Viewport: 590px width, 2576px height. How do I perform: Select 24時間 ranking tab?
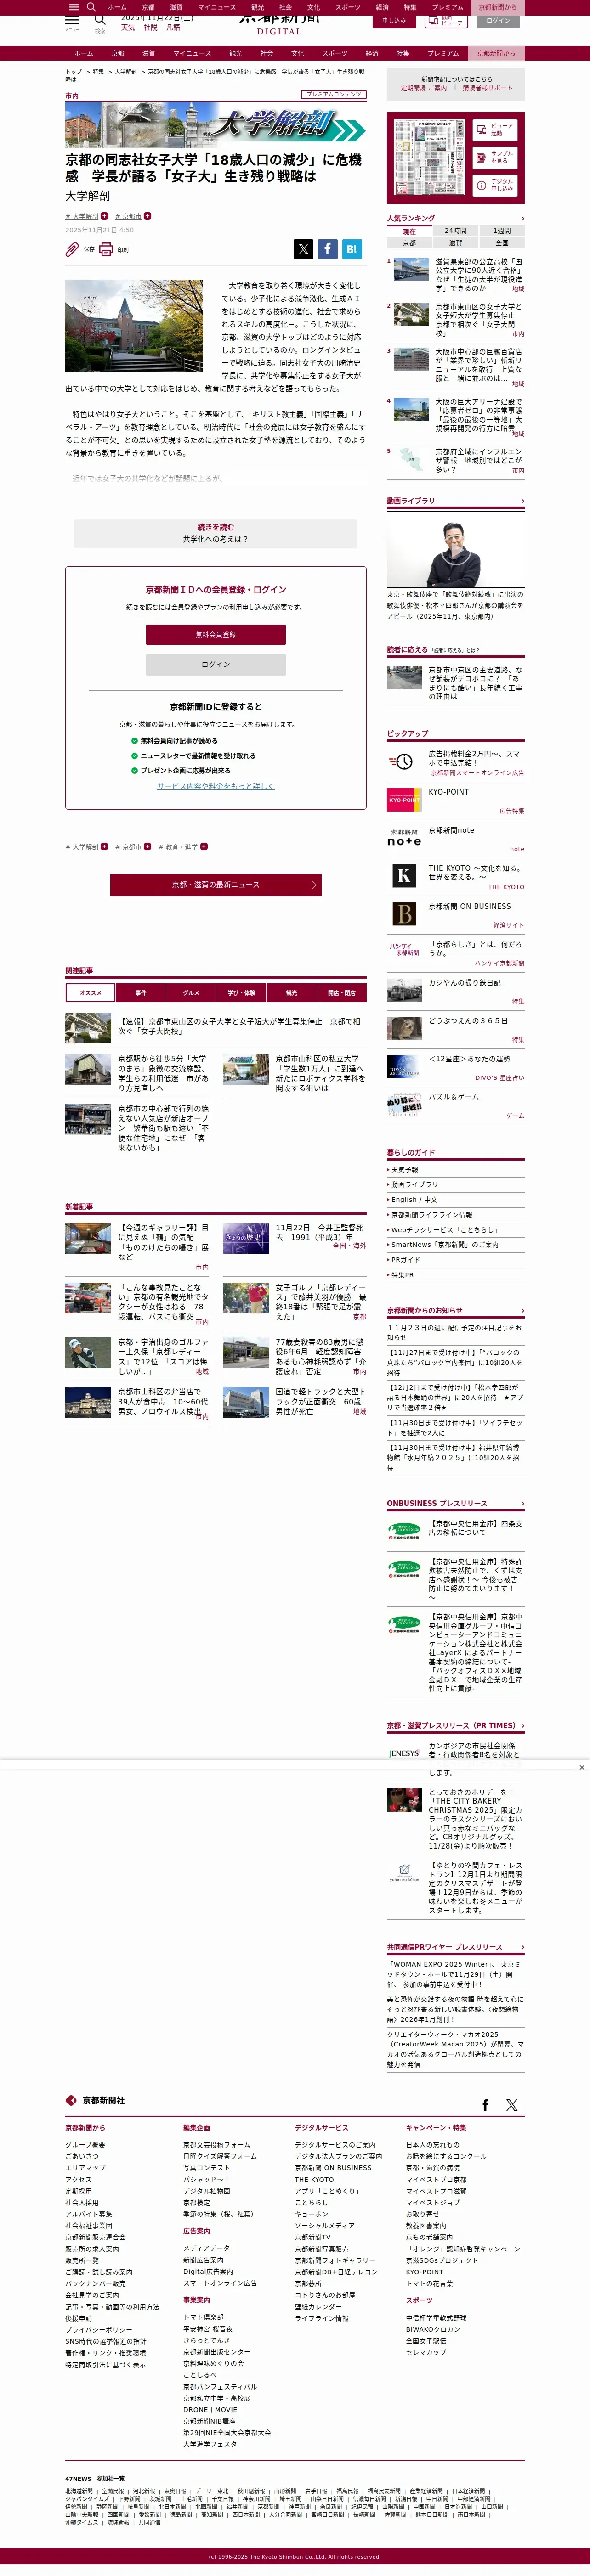pos(455,230)
